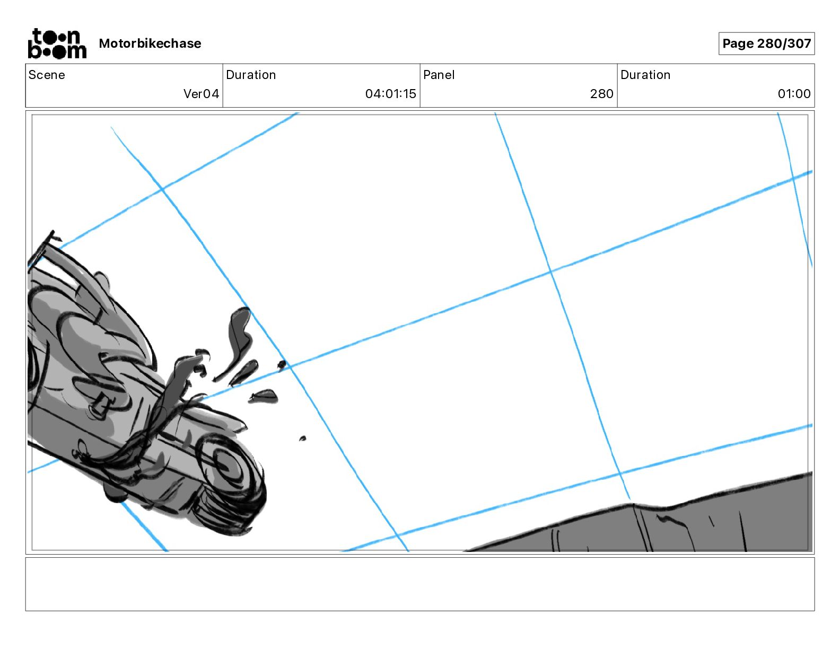Click the Duration label above 04:01:15
The height and width of the screenshot is (649, 840).
point(251,75)
